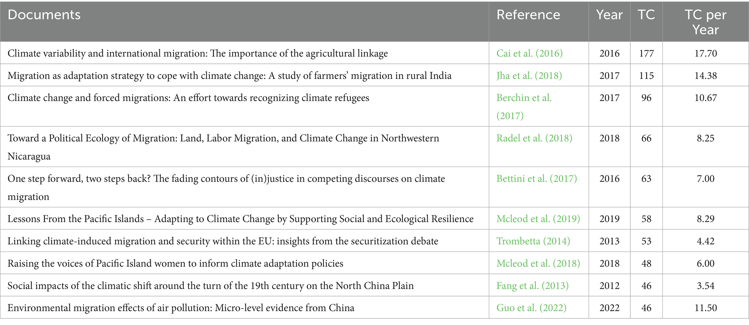
Task: Click the Reference column header
Action: coord(528,15)
